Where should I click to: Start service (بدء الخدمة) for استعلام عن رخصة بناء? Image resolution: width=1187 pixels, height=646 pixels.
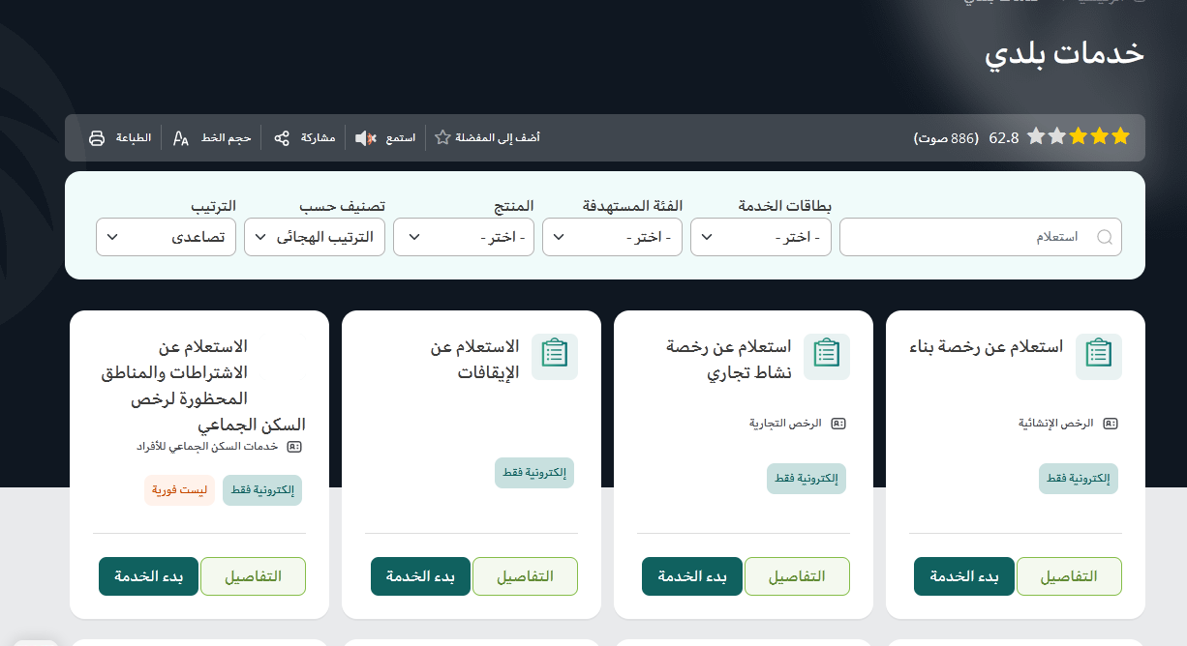coord(964,576)
